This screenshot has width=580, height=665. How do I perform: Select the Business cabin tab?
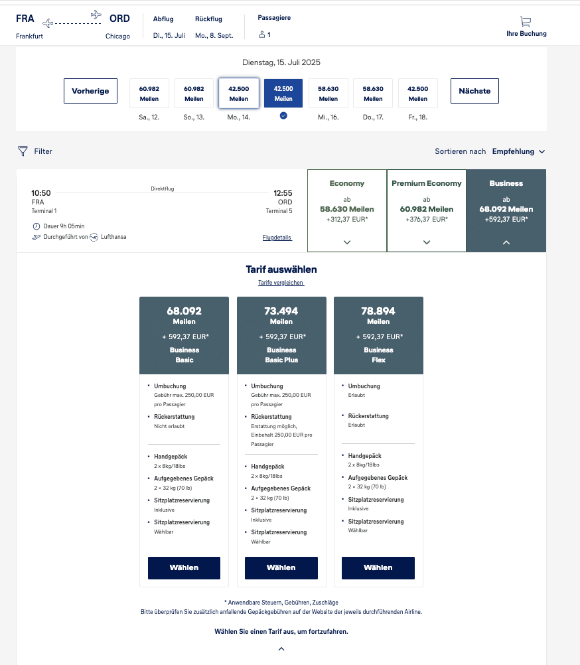[x=506, y=210]
